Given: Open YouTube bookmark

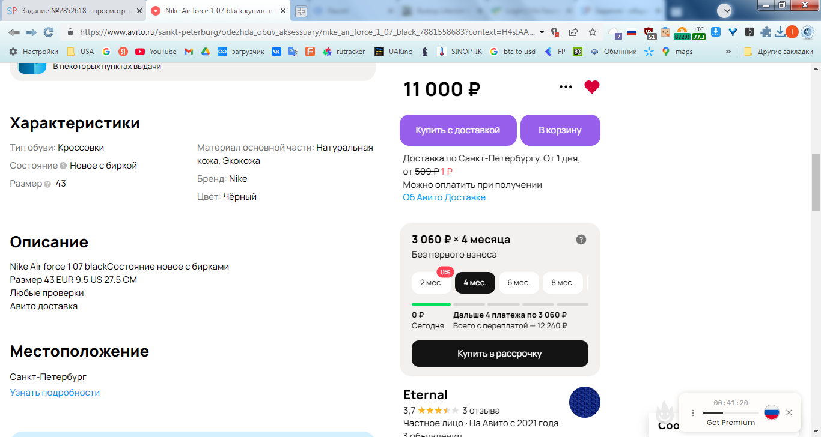Looking at the screenshot, I should tap(156, 52).
